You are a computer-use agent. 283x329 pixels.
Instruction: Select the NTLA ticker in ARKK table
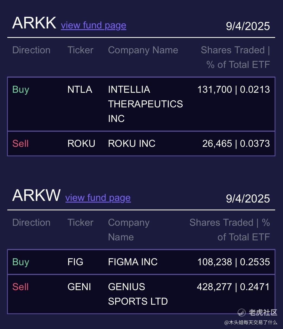(x=80, y=89)
